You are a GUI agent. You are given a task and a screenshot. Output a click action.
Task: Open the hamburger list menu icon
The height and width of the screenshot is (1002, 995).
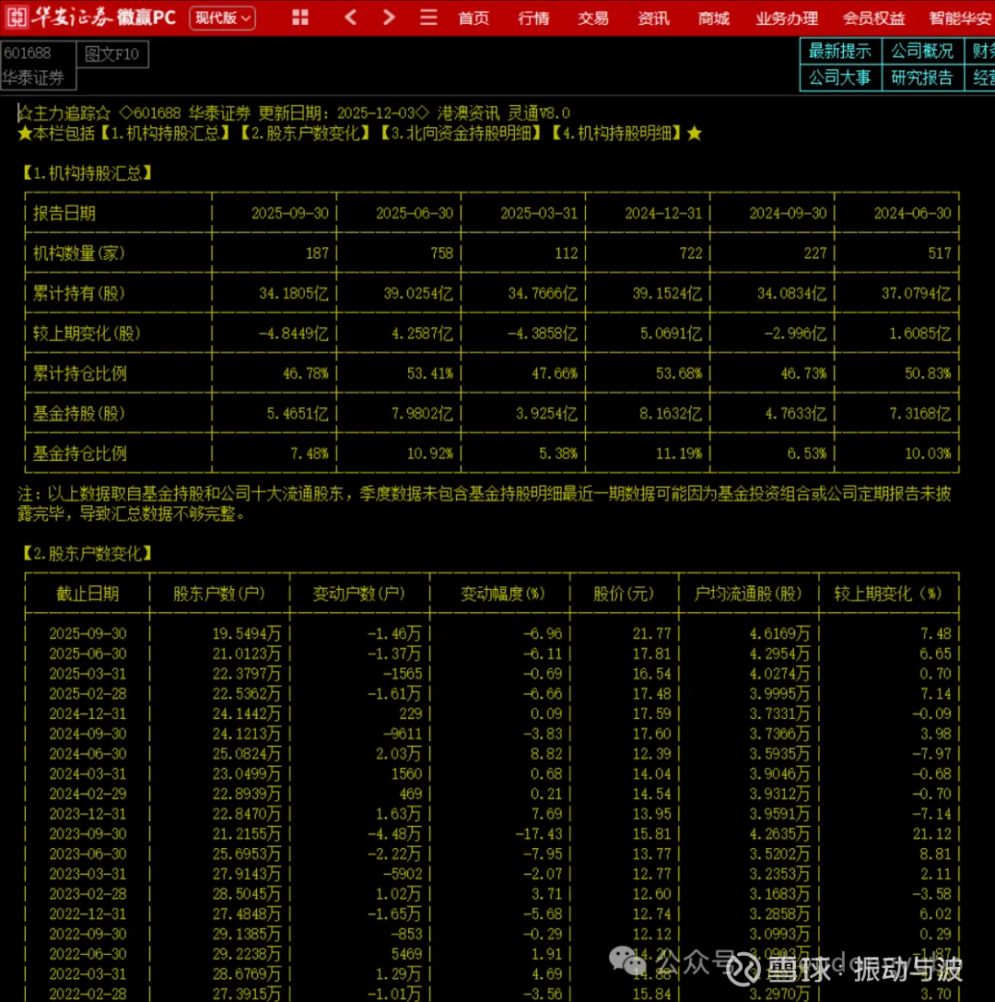coord(428,18)
